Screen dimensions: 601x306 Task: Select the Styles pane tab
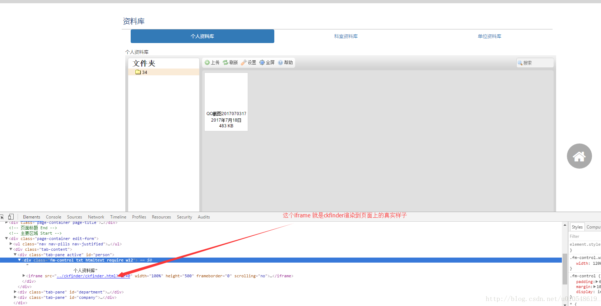577,227
